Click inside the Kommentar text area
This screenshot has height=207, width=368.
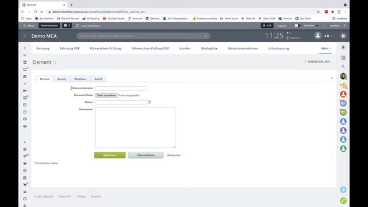pos(135,128)
